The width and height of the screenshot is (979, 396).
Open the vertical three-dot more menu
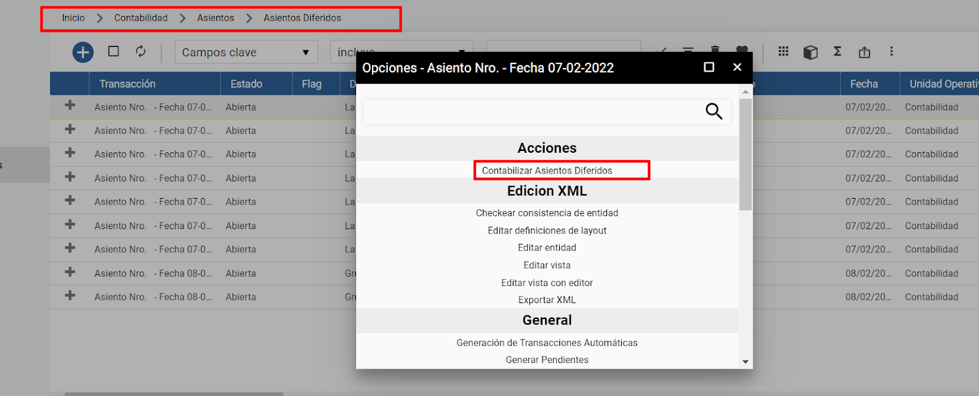(x=892, y=51)
